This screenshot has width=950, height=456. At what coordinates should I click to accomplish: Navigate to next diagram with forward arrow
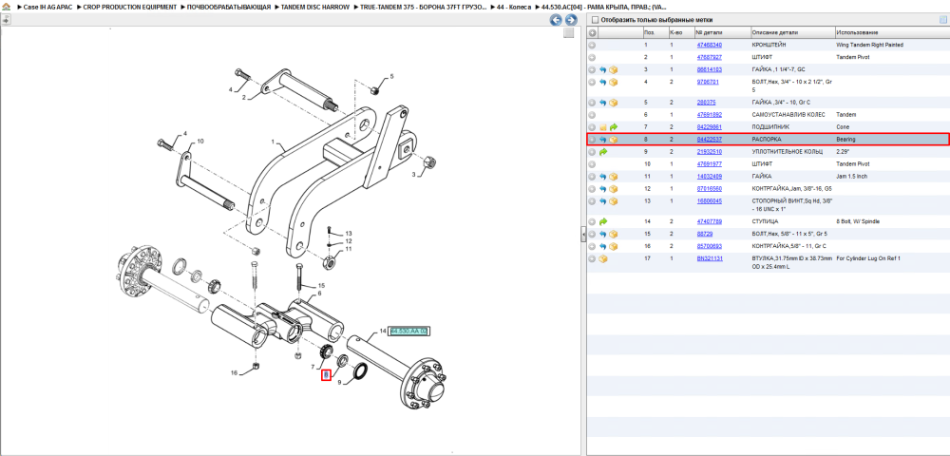pyautogui.click(x=569, y=20)
